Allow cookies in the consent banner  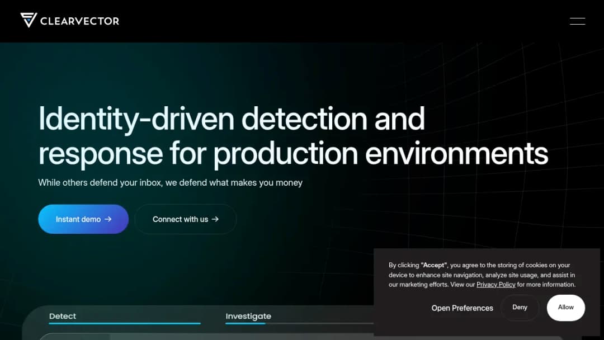pos(565,307)
